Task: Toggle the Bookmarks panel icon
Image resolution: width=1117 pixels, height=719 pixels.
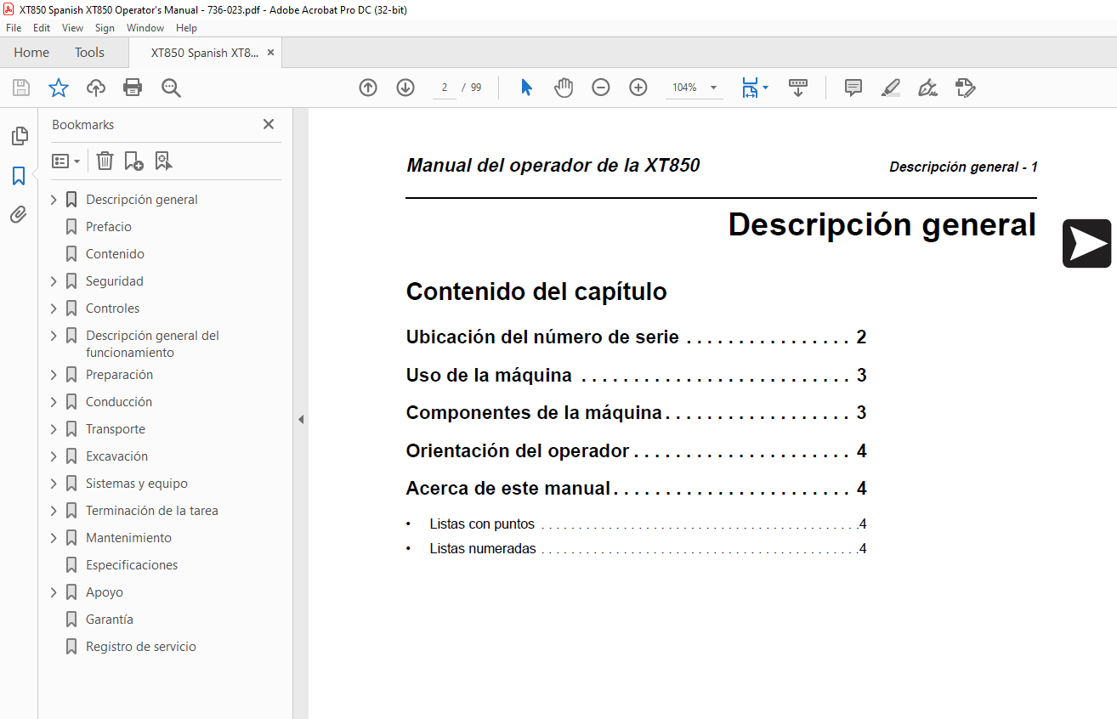Action: point(19,176)
